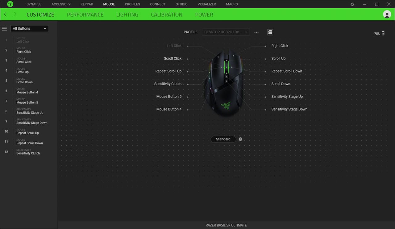
Task: Open the user account icon
Action: (387, 14)
